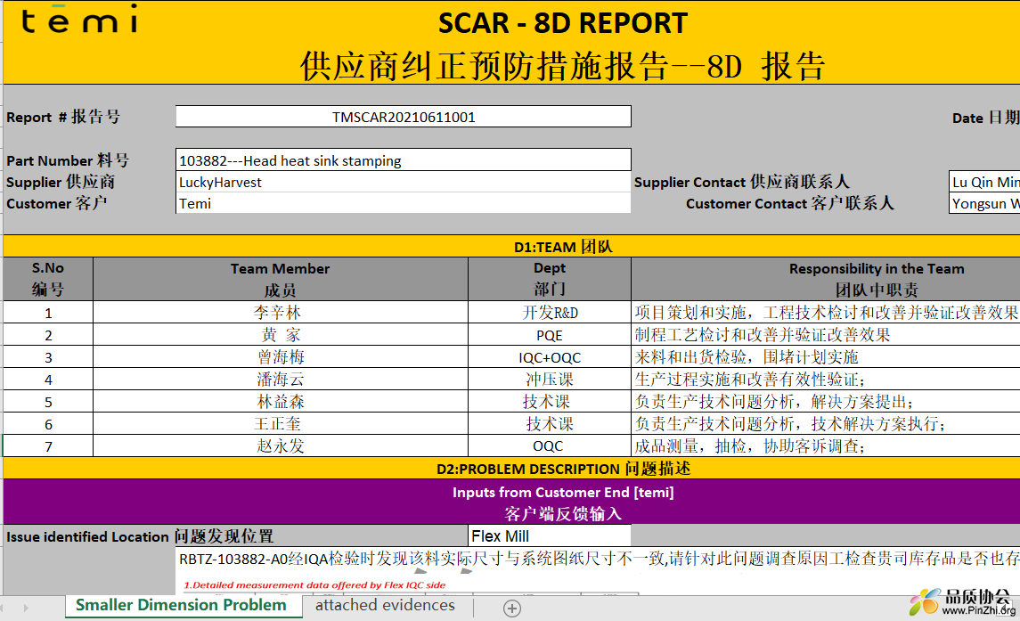Select department cell 开发R&D
1020x621 pixels.
point(550,313)
